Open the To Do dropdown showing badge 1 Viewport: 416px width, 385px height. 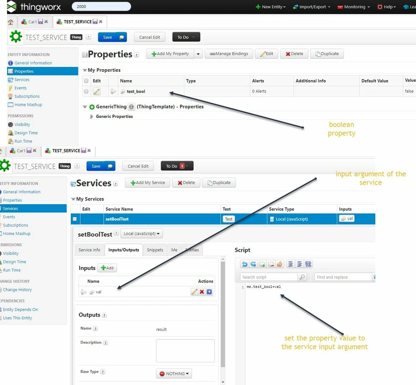coord(177,166)
